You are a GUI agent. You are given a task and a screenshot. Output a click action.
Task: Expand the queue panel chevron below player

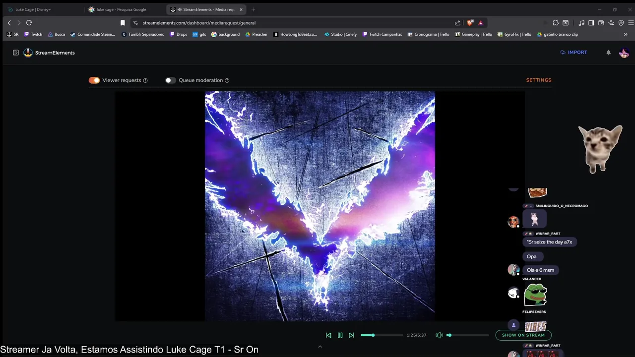point(320,347)
